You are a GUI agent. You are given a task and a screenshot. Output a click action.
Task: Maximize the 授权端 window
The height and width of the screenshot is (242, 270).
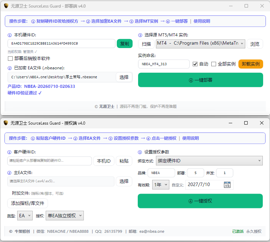pos(246,123)
